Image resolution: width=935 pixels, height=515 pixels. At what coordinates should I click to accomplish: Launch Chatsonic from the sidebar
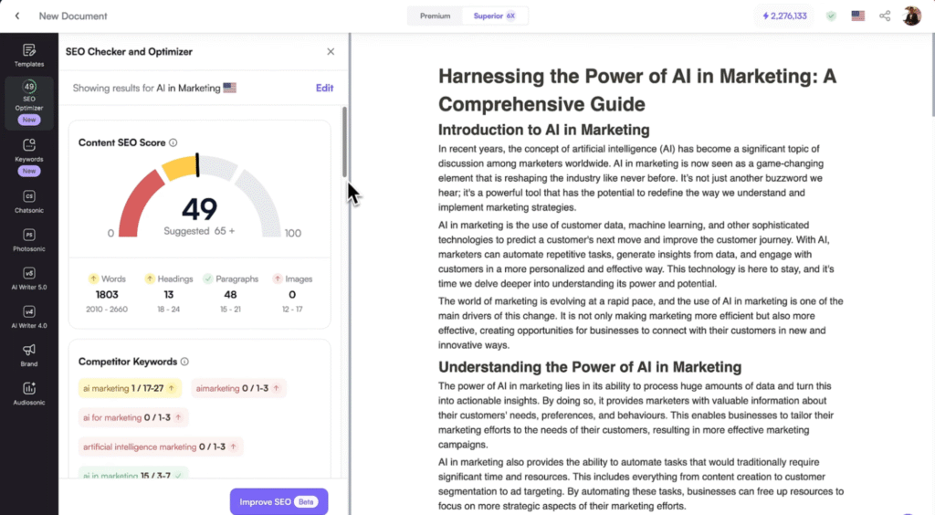click(28, 202)
